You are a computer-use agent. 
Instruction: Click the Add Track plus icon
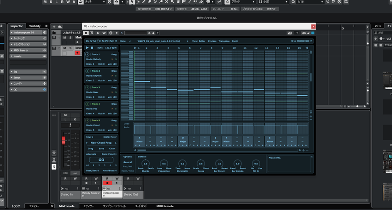tap(54, 27)
